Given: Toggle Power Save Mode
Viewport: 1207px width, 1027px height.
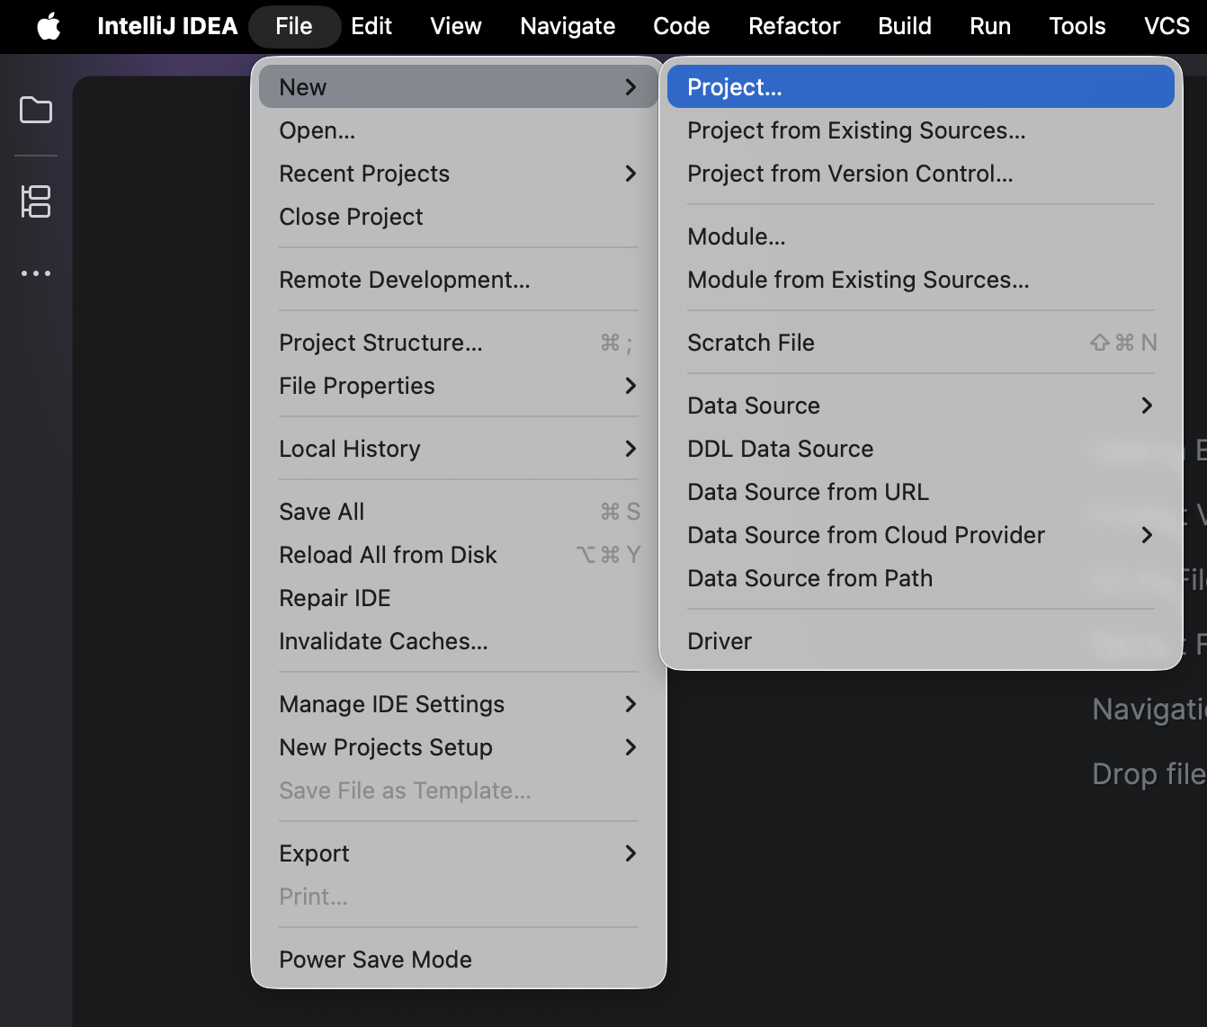Looking at the screenshot, I should [375, 960].
